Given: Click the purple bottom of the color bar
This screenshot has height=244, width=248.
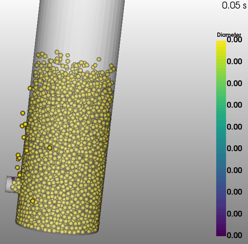Looking at the screenshot, I should pyautogui.click(x=221, y=232).
